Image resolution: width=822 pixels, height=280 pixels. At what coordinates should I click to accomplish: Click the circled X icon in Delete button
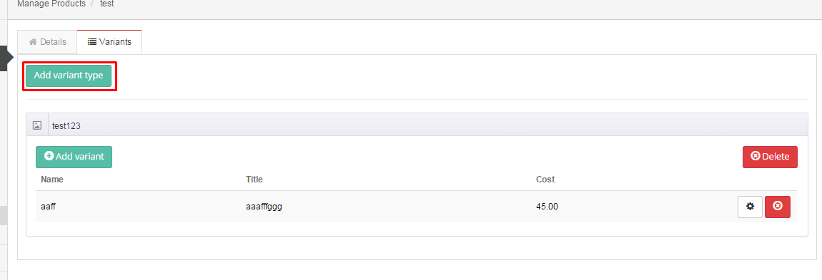[x=756, y=156]
